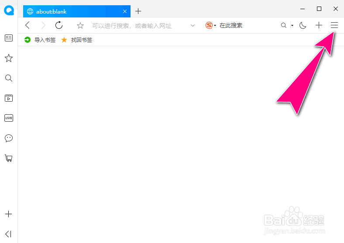Open the hamburger main menu

point(334,25)
